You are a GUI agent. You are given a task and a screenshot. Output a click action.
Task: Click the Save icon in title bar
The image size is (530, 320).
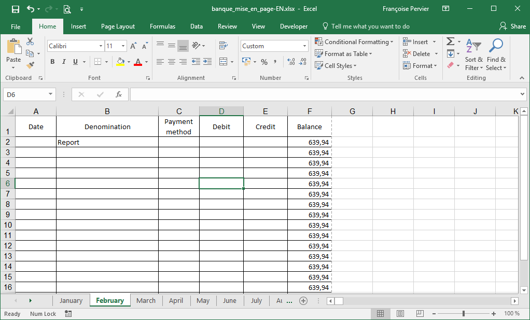tap(15, 9)
